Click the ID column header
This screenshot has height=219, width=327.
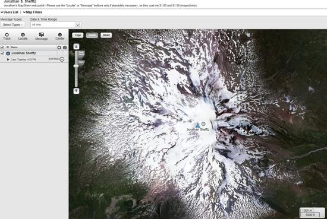8,47
